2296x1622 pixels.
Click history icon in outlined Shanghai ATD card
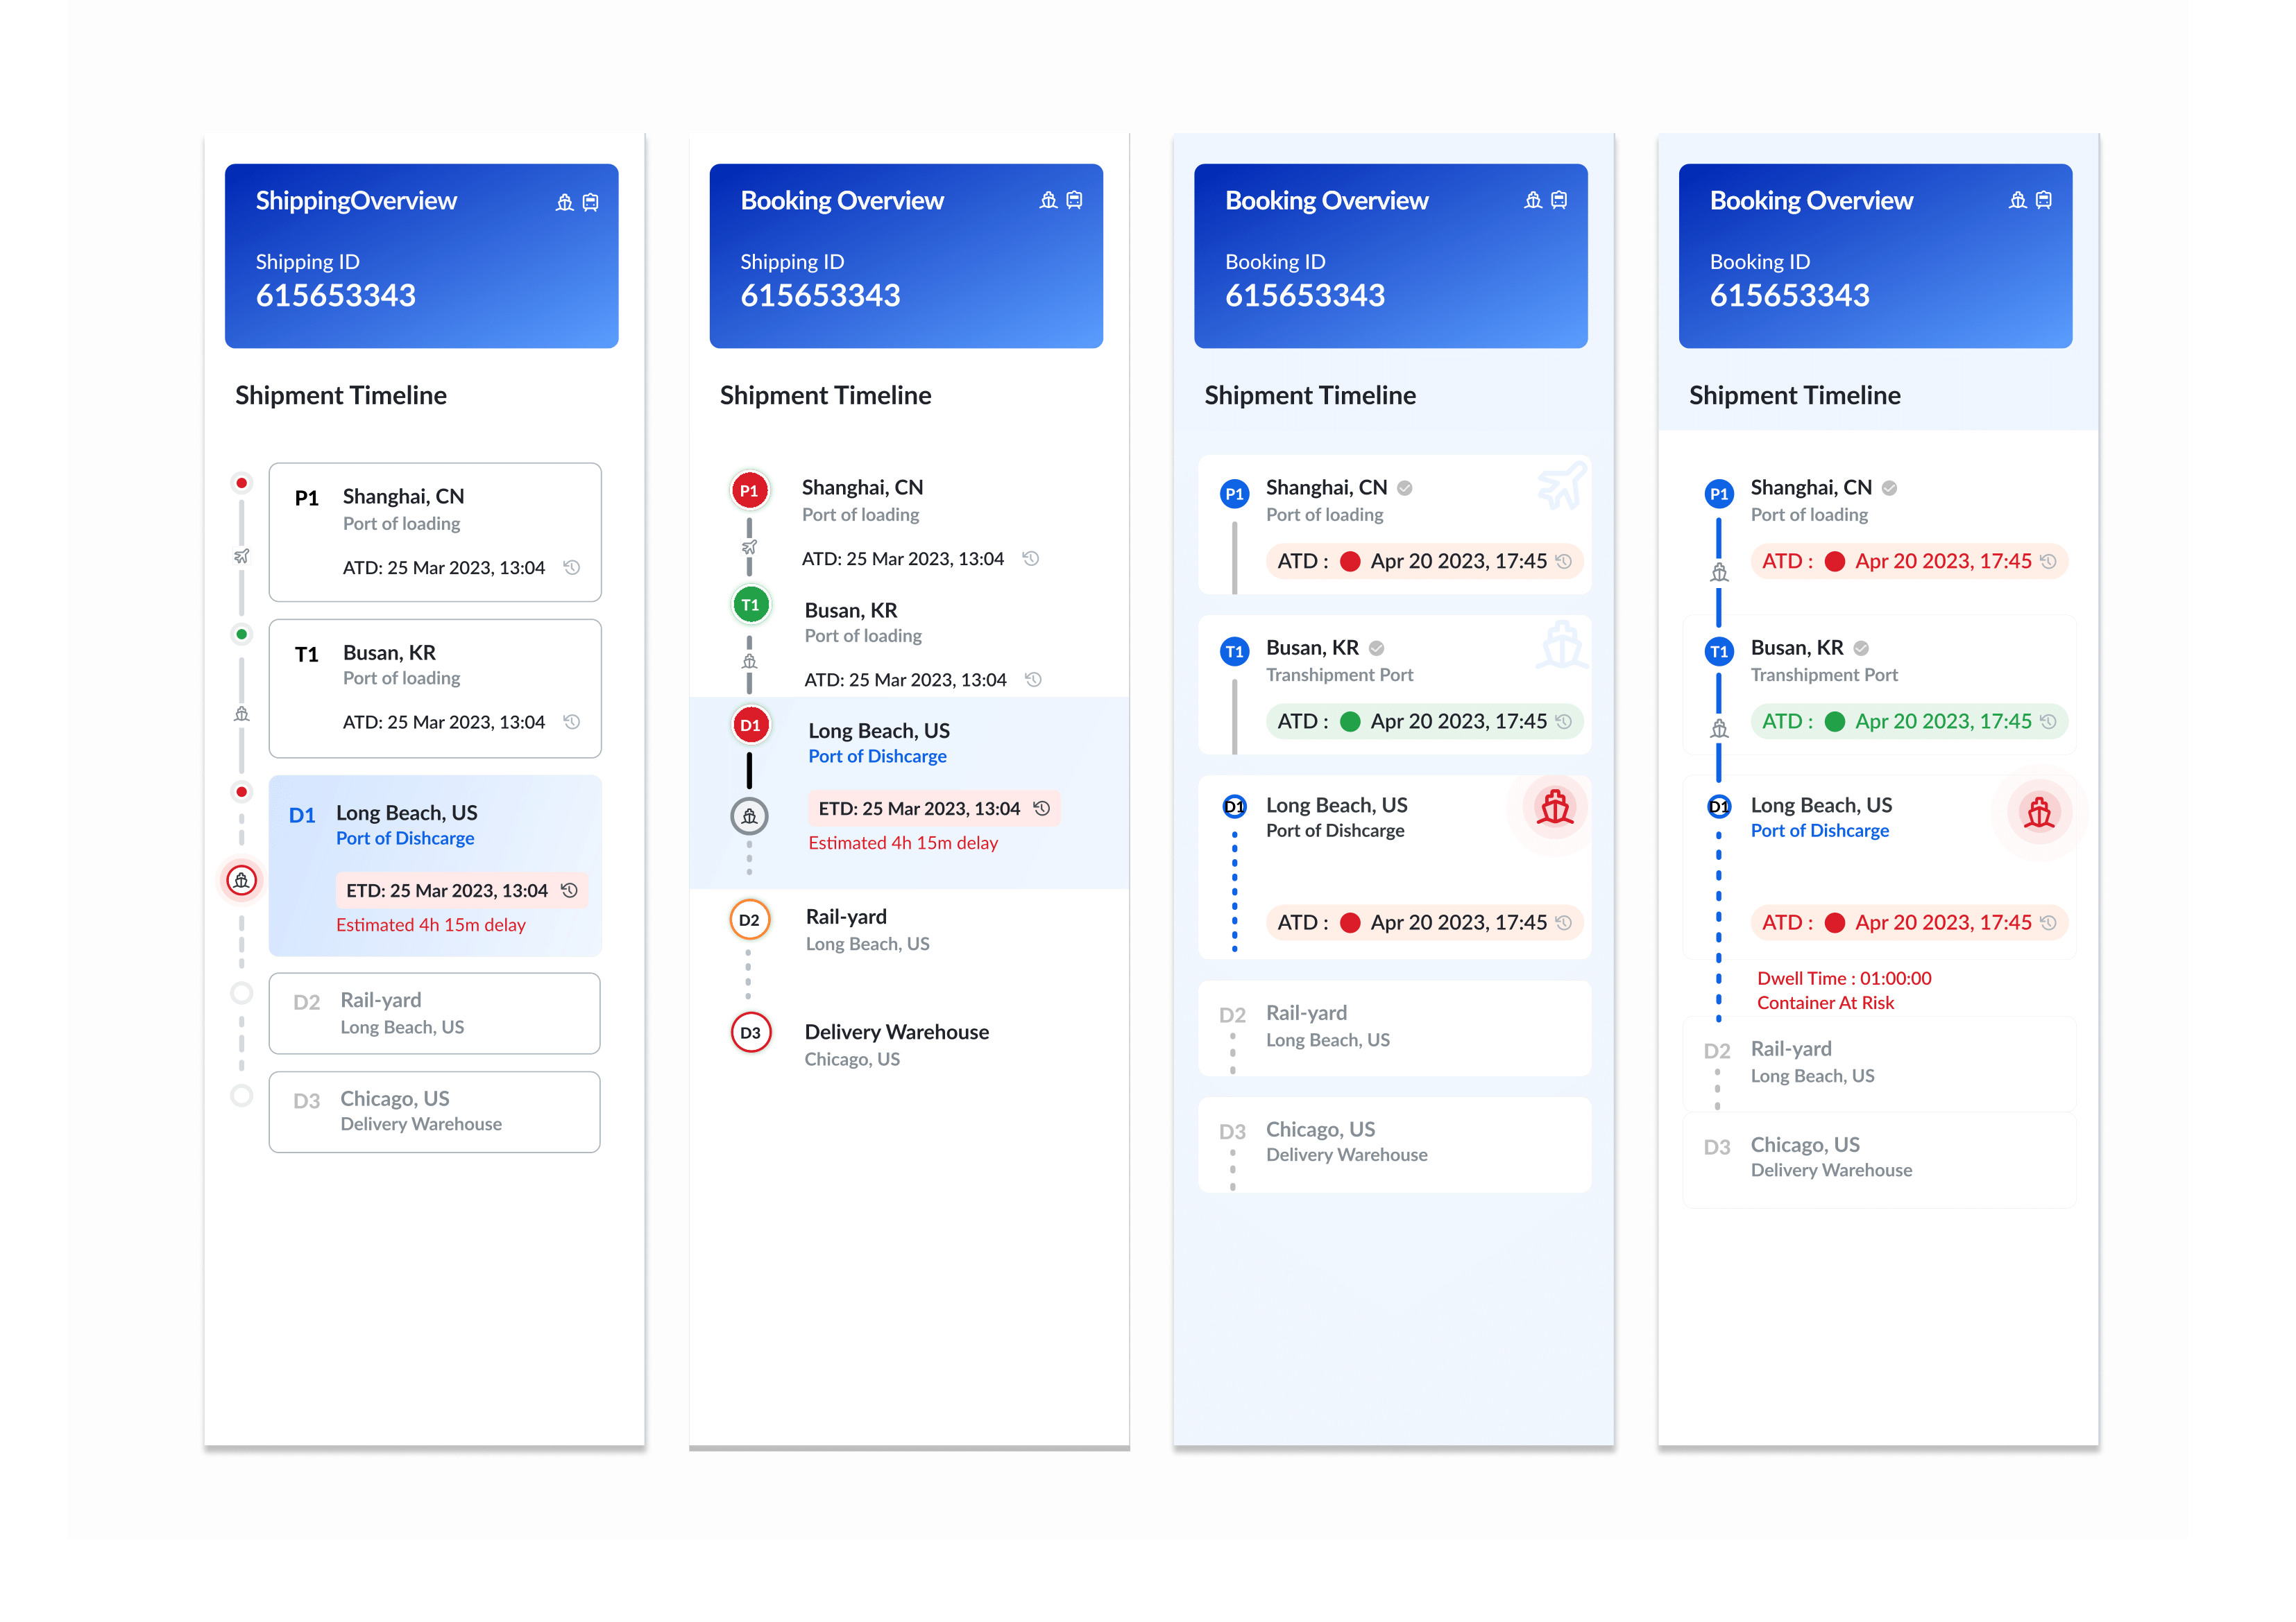[x=572, y=567]
